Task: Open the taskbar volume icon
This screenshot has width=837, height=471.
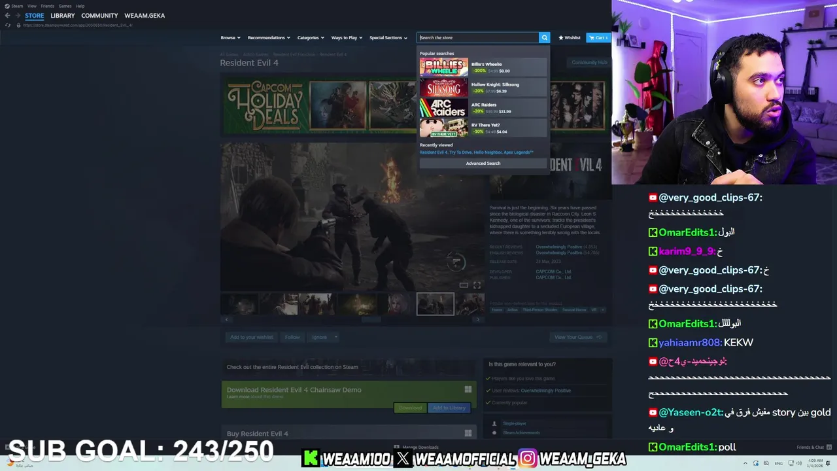Action: (800, 463)
